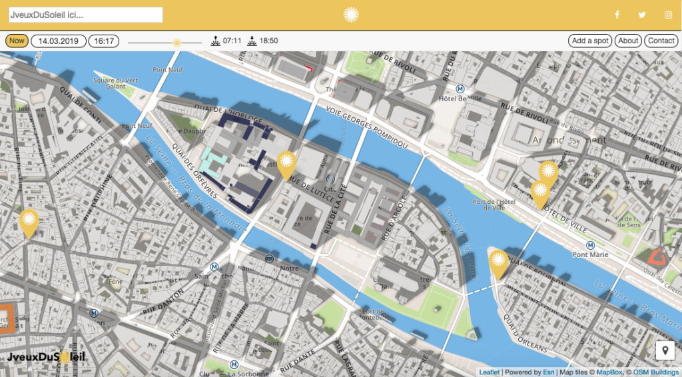Open the Instagram icon in header
The height and width of the screenshot is (377, 682).
pyautogui.click(x=668, y=15)
